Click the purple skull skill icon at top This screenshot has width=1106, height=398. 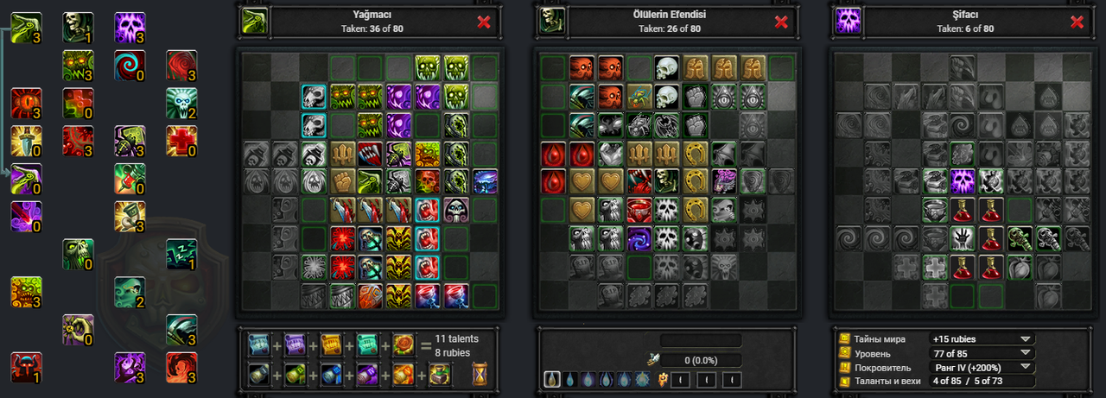click(130, 28)
